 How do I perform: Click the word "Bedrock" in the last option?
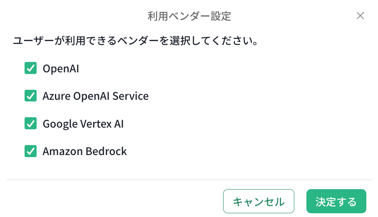click(x=106, y=151)
